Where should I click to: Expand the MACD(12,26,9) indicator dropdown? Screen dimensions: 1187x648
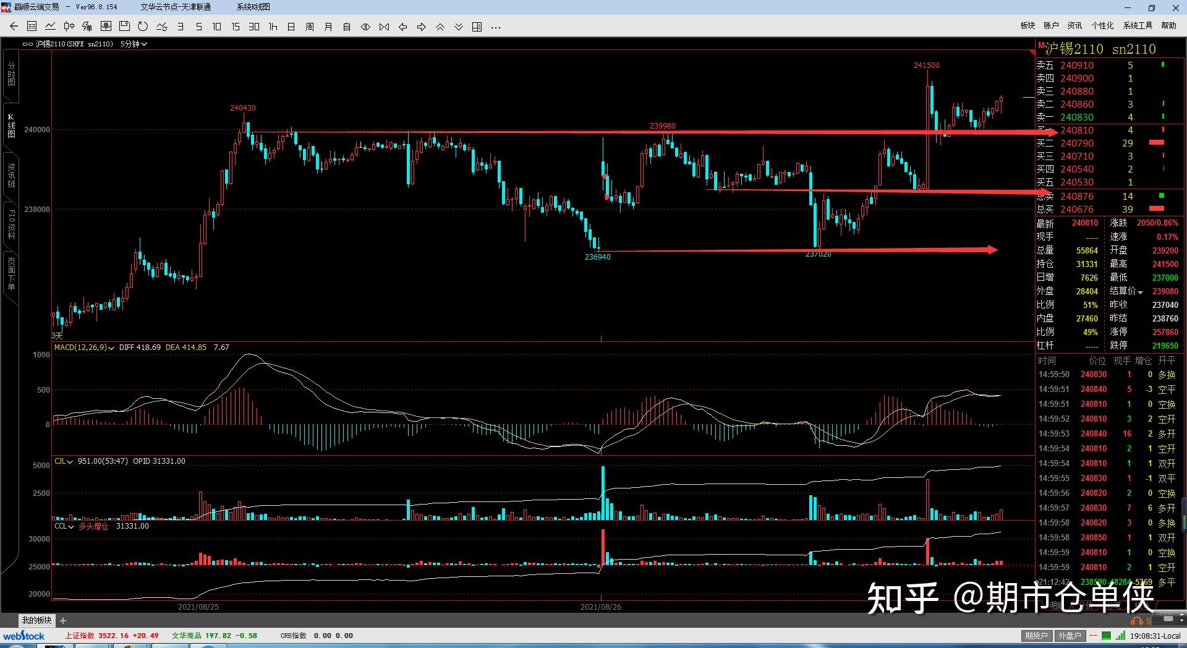click(111, 347)
